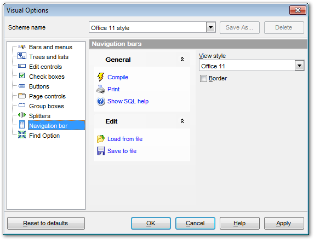314x240 pixels.
Task: Click the Print printer icon
Action: [101, 89]
